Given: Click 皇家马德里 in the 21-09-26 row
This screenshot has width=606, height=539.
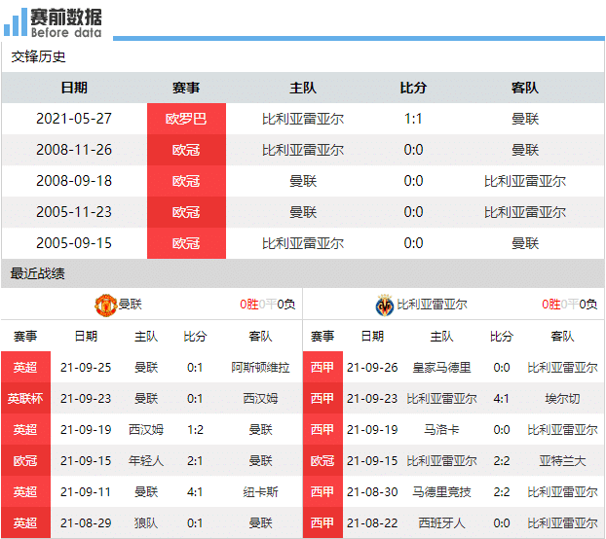Looking at the screenshot, I should 441,368.
